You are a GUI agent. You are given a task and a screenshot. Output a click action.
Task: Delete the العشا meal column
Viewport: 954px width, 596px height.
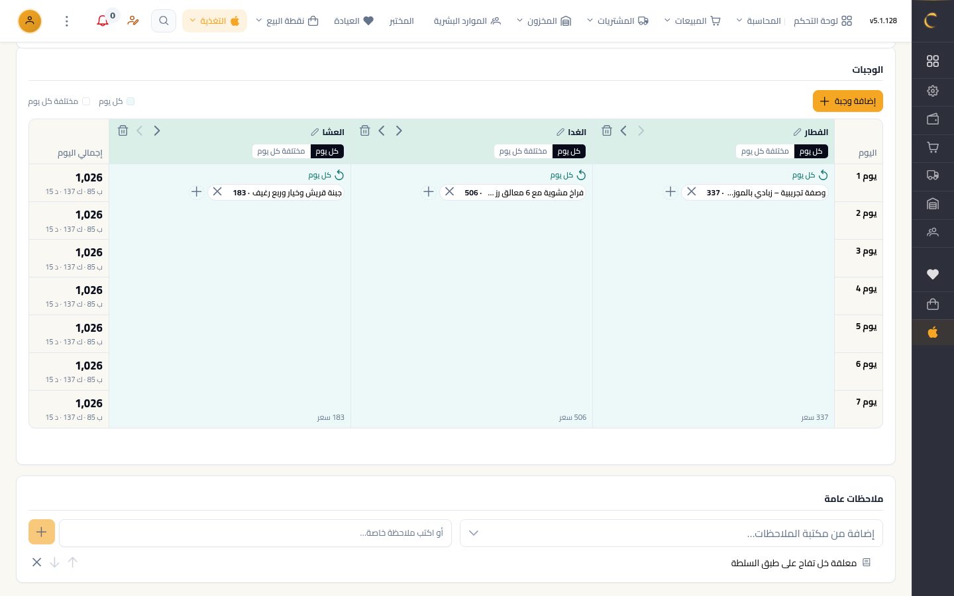click(x=123, y=131)
